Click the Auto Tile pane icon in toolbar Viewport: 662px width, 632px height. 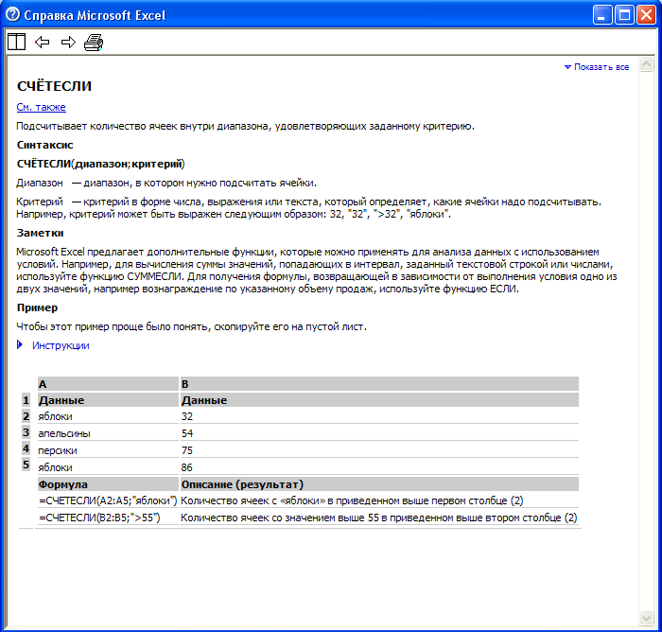tap(17, 42)
